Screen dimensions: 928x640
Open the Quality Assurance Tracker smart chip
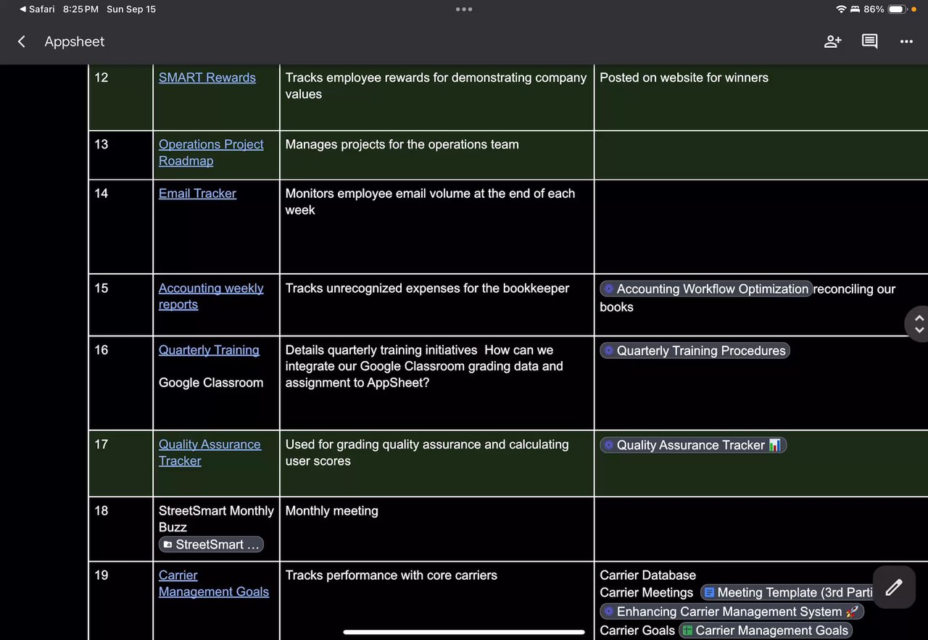pyautogui.click(x=693, y=445)
